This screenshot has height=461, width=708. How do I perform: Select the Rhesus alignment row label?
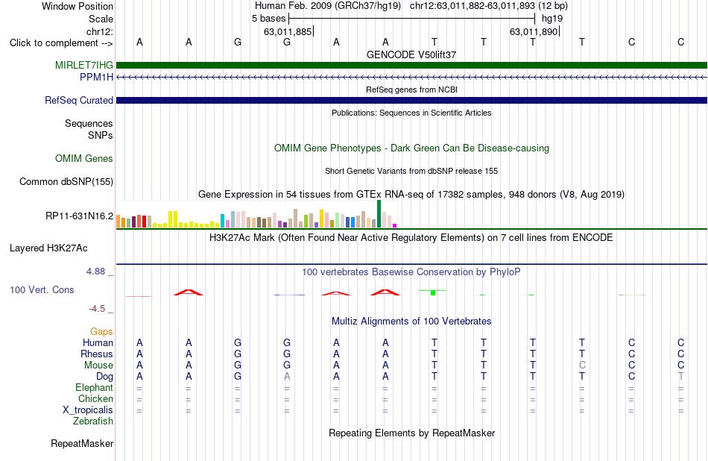[x=97, y=354]
